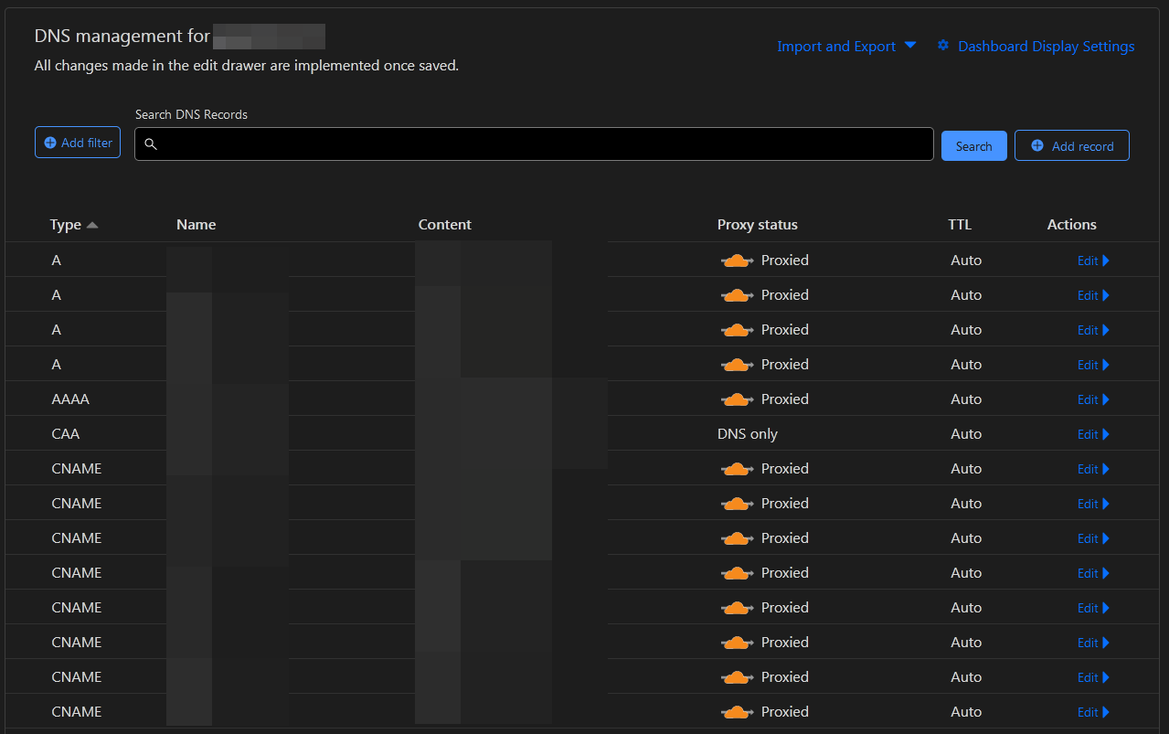Click the Add record button

pos(1072,145)
